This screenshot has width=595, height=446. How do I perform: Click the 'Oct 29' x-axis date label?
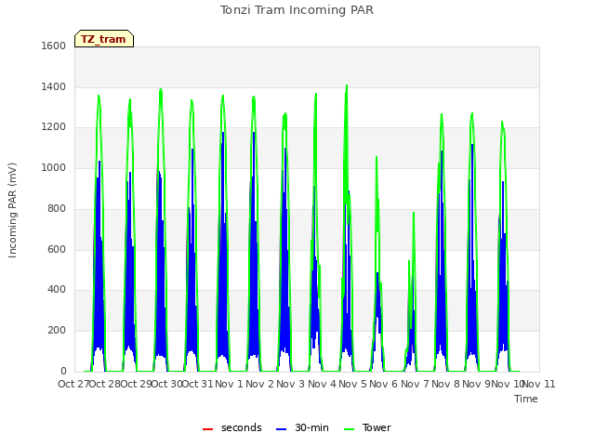(136, 384)
